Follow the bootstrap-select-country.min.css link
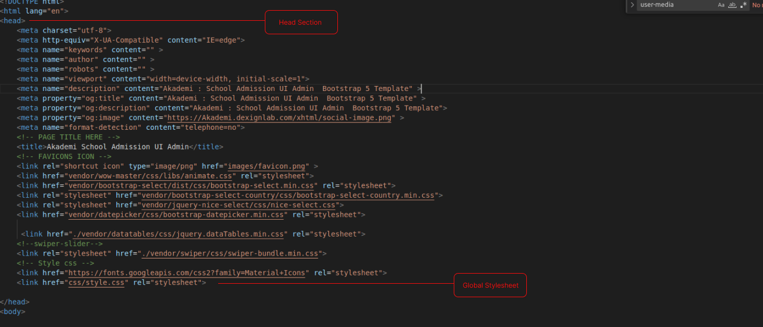 point(288,196)
